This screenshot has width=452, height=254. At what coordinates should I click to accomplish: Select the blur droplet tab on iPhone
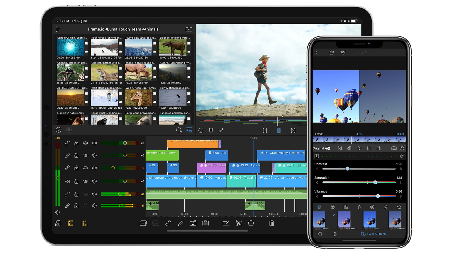[x=359, y=207]
